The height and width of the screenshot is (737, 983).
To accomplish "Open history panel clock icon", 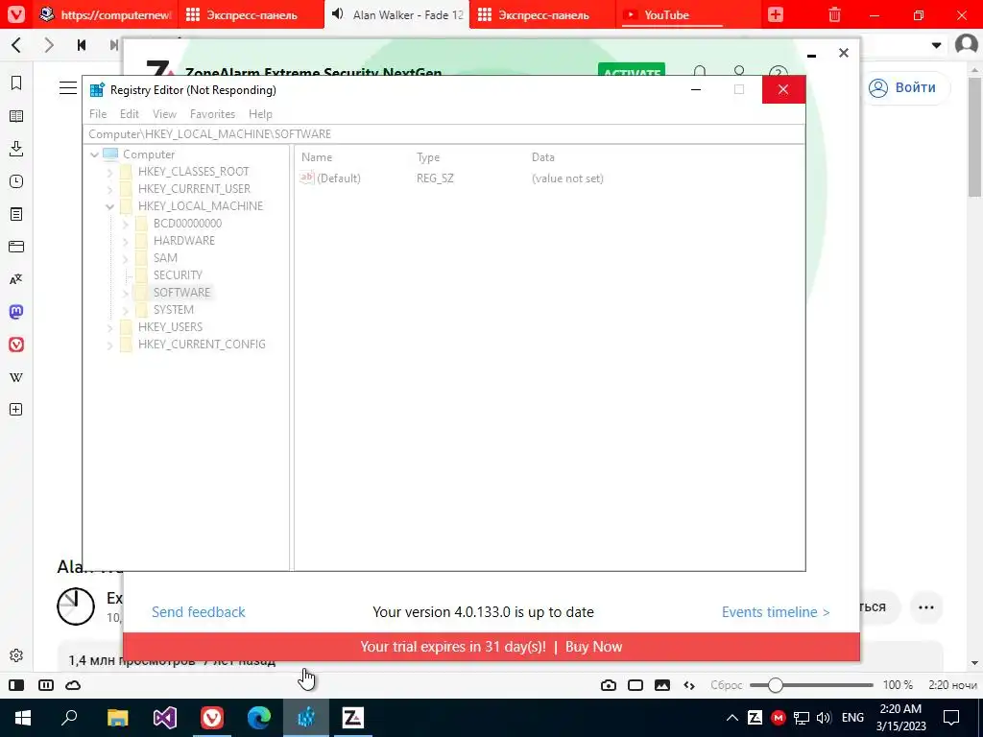I will pyautogui.click(x=16, y=181).
